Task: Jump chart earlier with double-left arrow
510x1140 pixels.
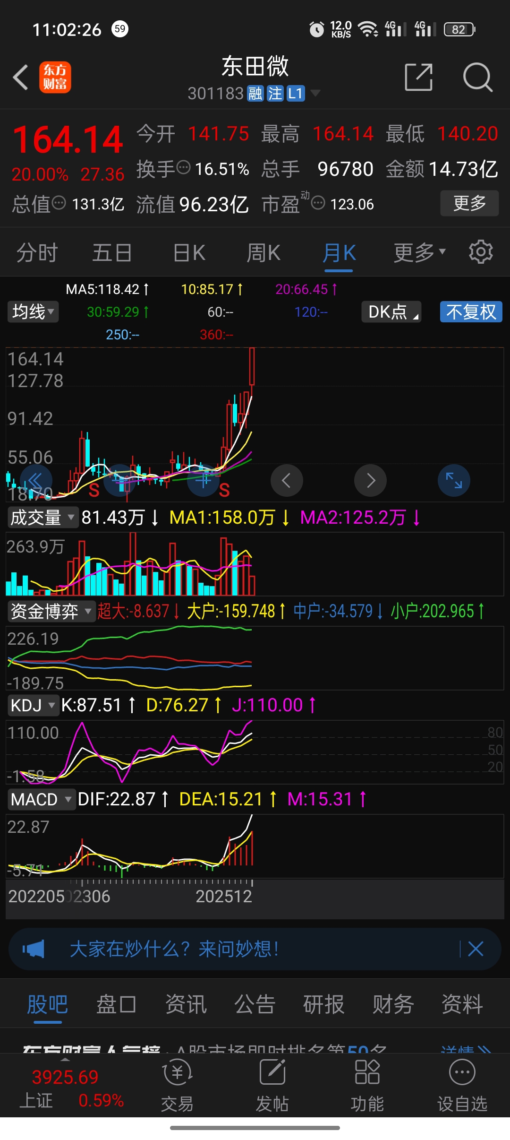Action: [36, 481]
